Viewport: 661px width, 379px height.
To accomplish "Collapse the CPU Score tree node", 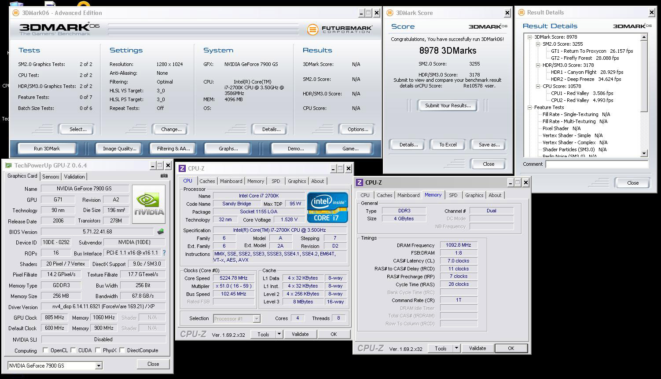I will [x=538, y=86].
